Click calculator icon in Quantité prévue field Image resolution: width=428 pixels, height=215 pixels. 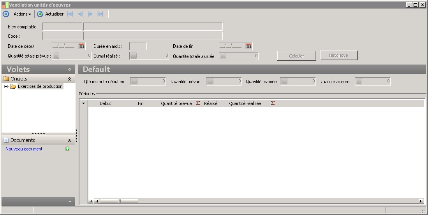coord(210,82)
